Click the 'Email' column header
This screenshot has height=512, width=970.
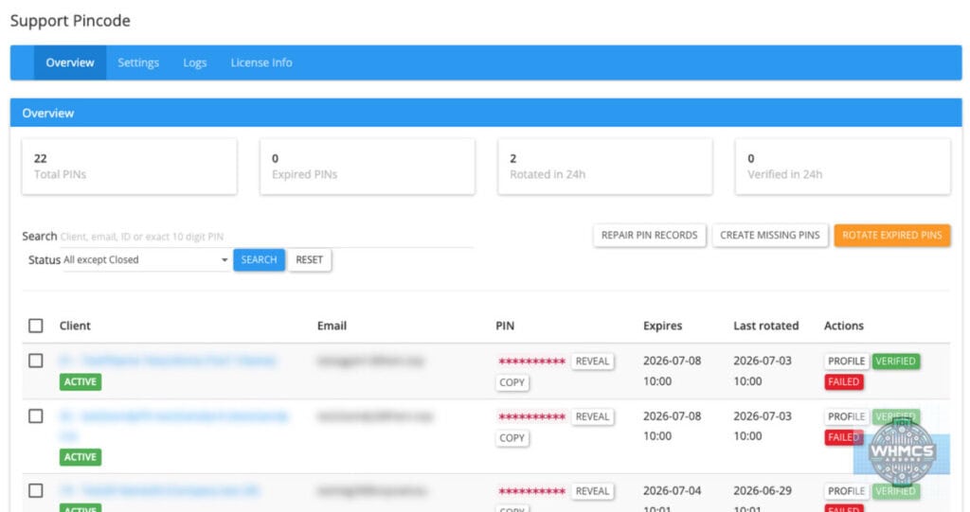coord(332,326)
